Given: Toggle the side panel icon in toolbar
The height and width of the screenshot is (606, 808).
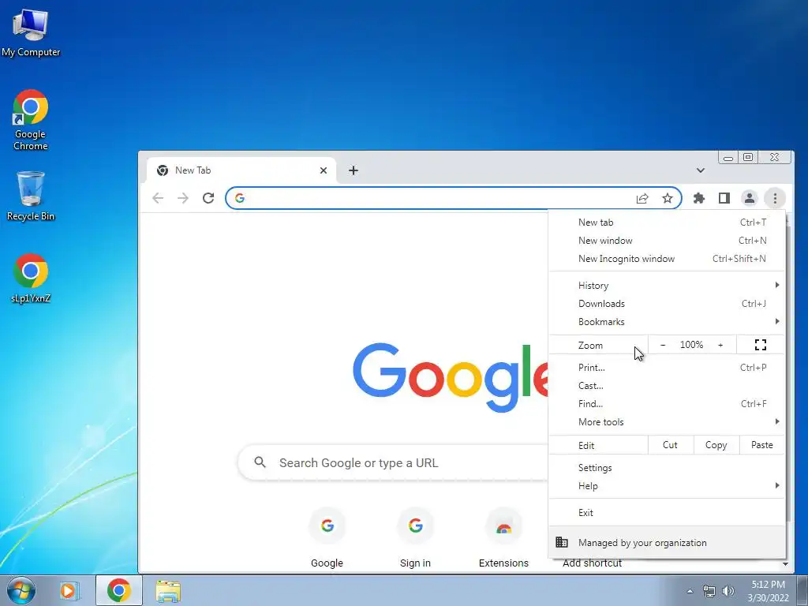Looking at the screenshot, I should (724, 198).
